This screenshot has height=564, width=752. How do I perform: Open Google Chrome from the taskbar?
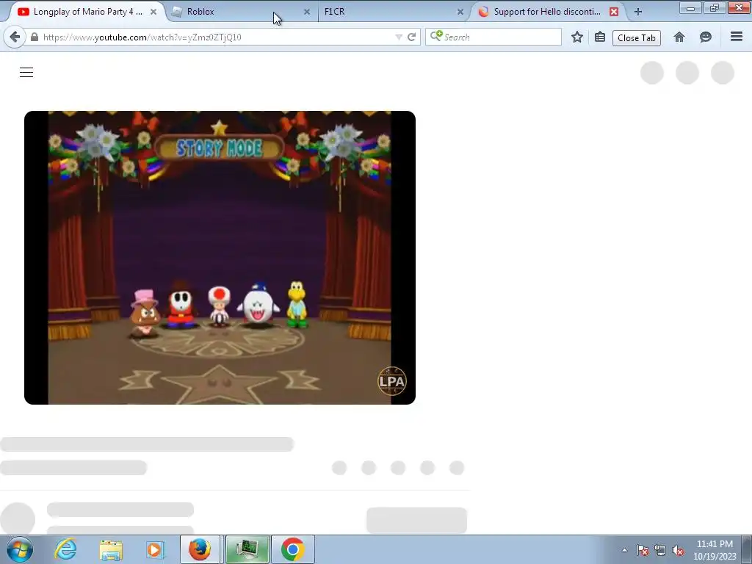point(293,549)
